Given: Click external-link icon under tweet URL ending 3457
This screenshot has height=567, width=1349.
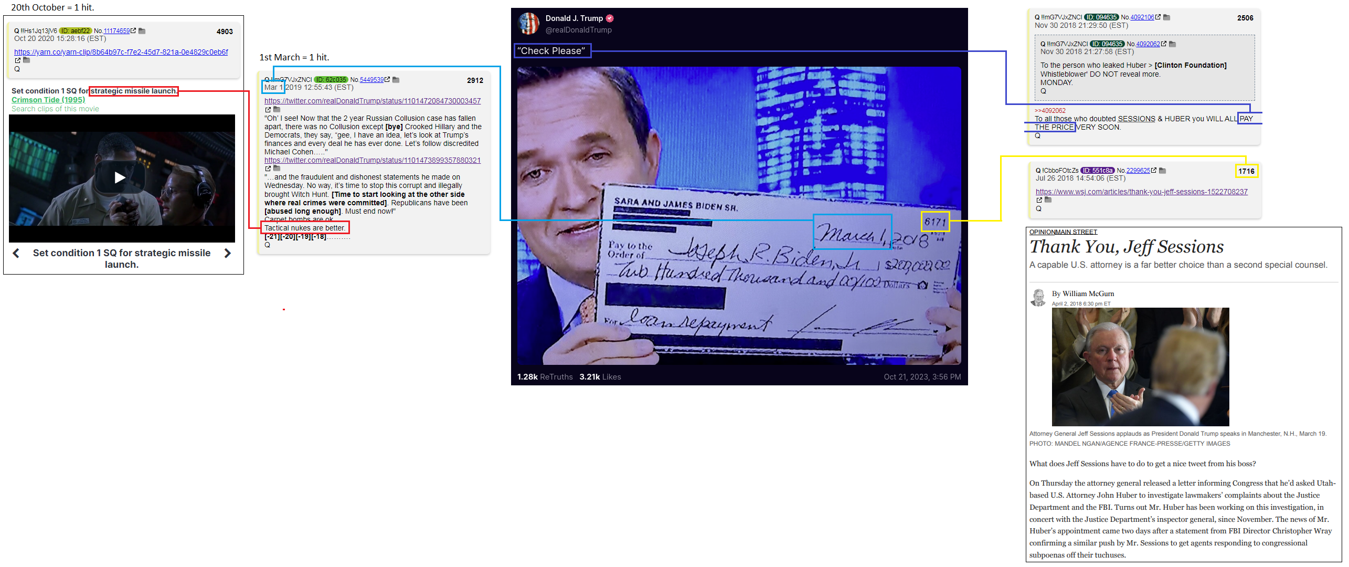Looking at the screenshot, I should (x=268, y=110).
